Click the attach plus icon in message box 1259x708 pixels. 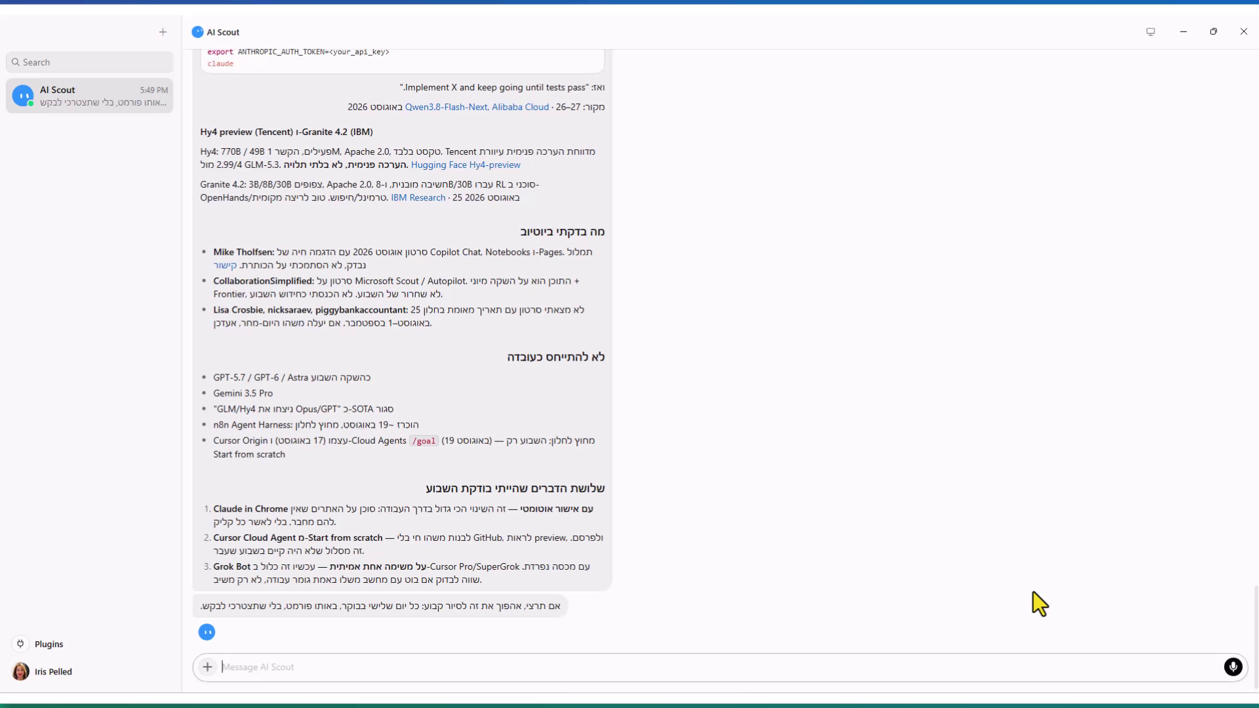tap(207, 667)
